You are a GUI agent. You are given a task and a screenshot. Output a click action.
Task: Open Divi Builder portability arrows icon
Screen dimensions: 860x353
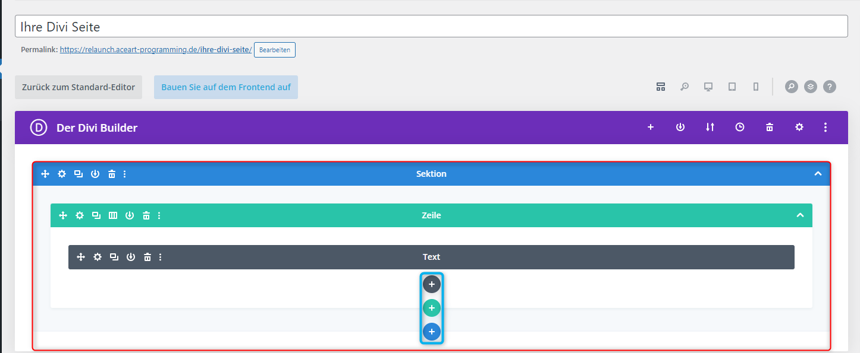click(x=710, y=127)
